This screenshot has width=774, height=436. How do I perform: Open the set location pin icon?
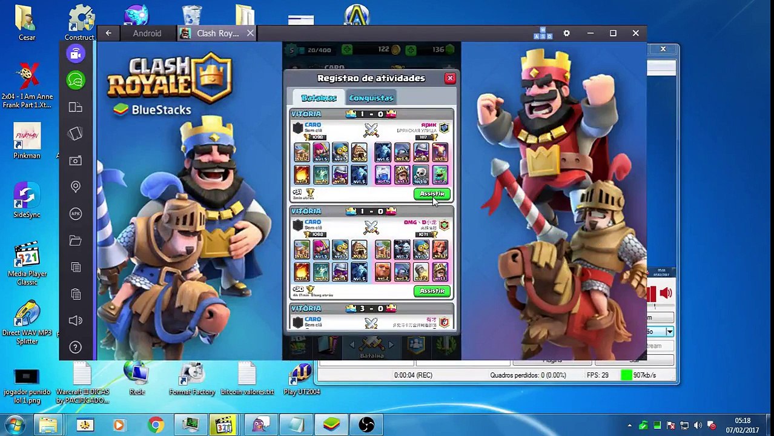click(x=76, y=187)
